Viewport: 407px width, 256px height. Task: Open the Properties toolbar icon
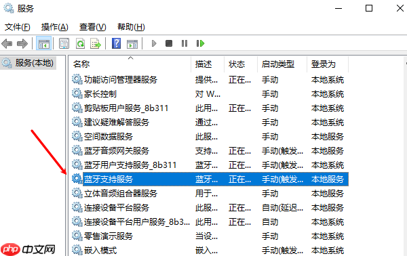tap(64, 43)
